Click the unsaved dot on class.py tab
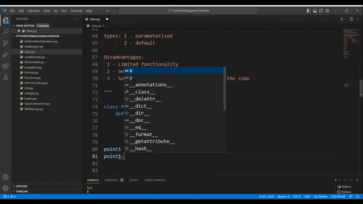This screenshot has height=204, width=363. coord(107,19)
